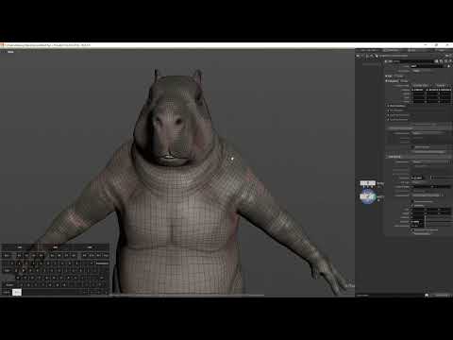The image size is (453, 340).
Task: Toggle the last of four checkboxes under the table
Action: tap(388, 120)
